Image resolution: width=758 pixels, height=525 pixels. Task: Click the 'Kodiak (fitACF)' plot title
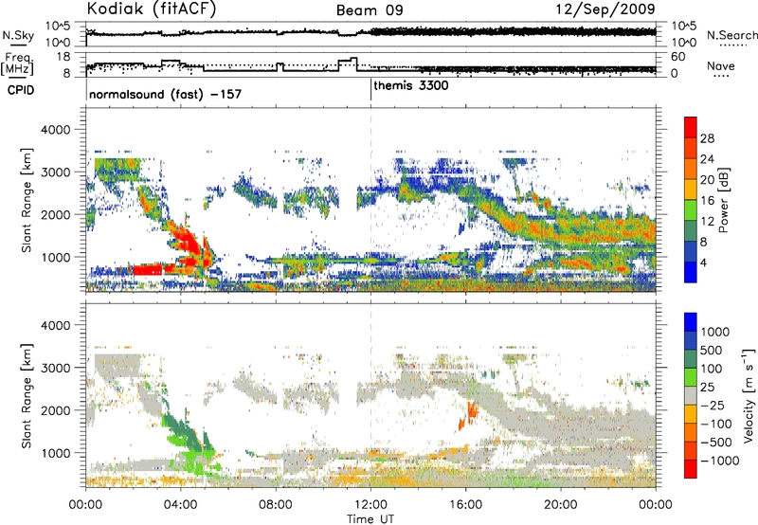(x=152, y=9)
